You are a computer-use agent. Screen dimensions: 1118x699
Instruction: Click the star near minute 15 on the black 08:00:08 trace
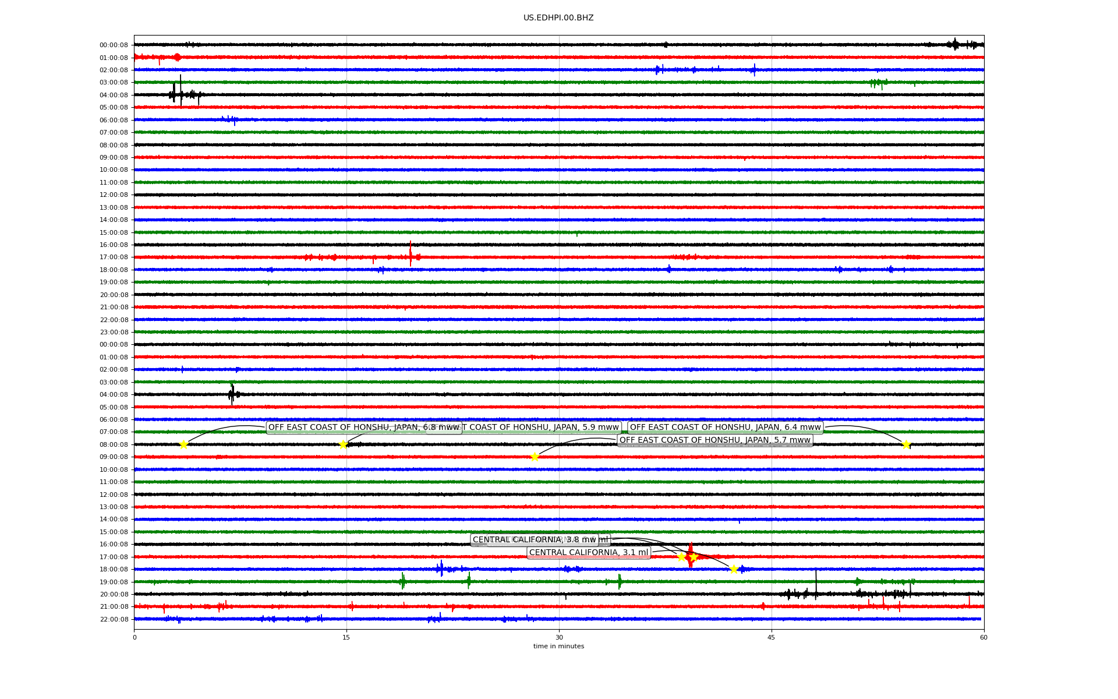(343, 444)
